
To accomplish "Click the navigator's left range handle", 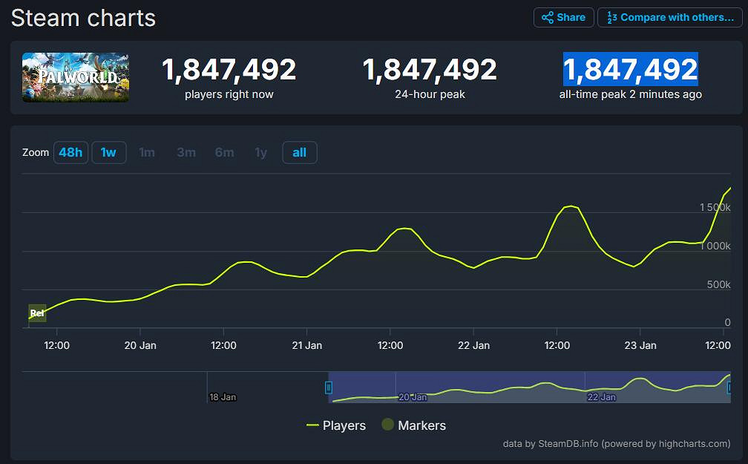I will (329, 387).
